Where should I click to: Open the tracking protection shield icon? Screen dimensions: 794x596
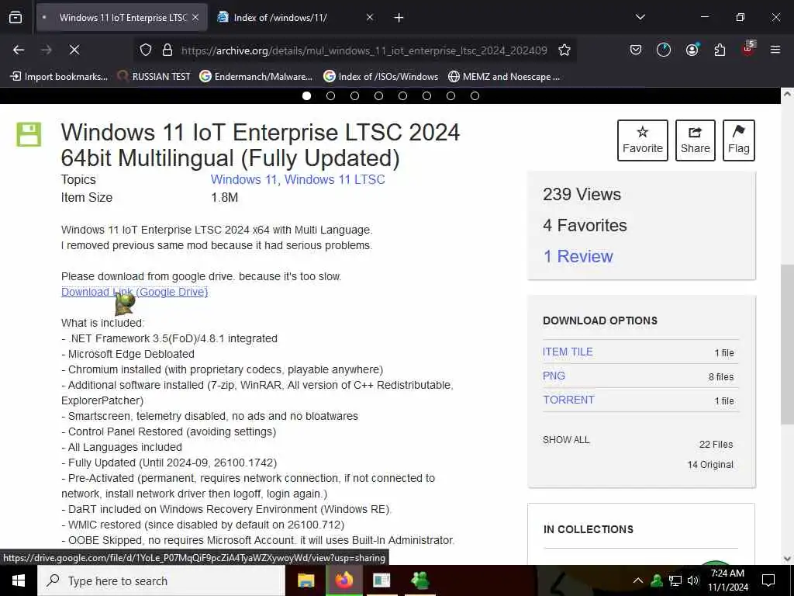coord(146,50)
